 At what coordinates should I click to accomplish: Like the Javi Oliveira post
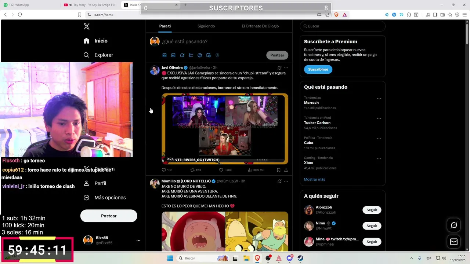point(225,170)
